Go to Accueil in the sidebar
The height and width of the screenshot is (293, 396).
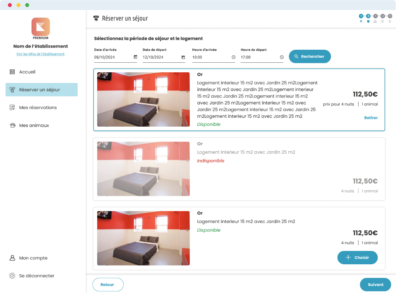(x=27, y=72)
